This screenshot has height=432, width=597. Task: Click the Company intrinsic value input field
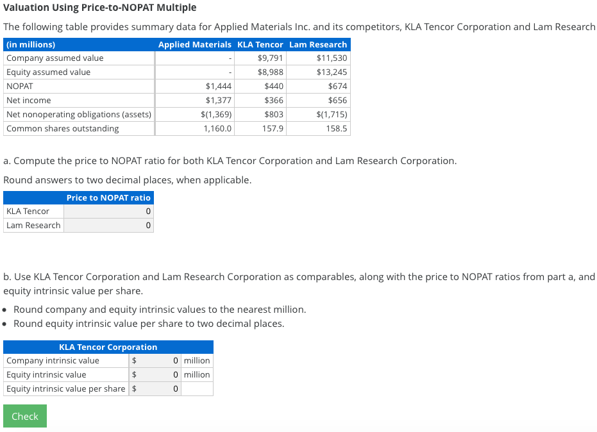coord(155,360)
